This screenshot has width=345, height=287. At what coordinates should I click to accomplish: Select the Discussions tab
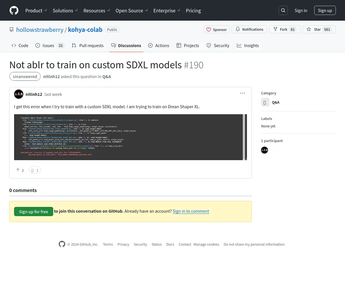pyautogui.click(x=126, y=45)
